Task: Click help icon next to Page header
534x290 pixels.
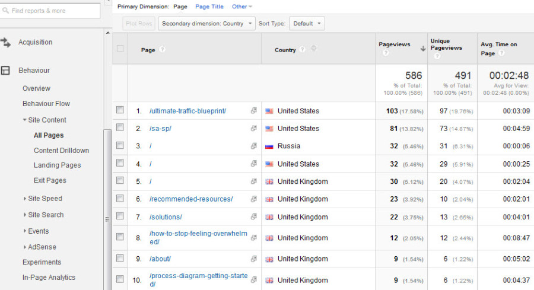Action: click(163, 50)
